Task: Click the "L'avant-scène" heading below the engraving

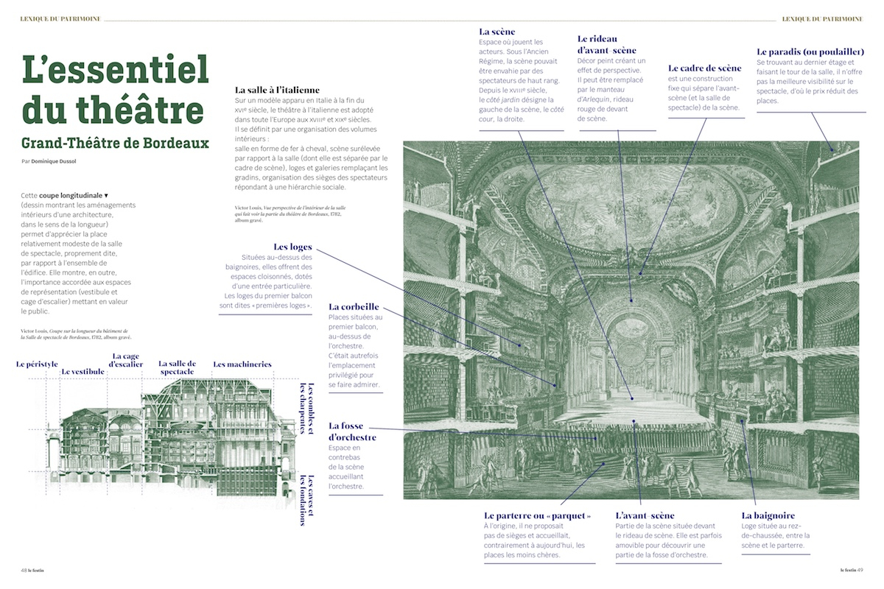Action: (645, 516)
